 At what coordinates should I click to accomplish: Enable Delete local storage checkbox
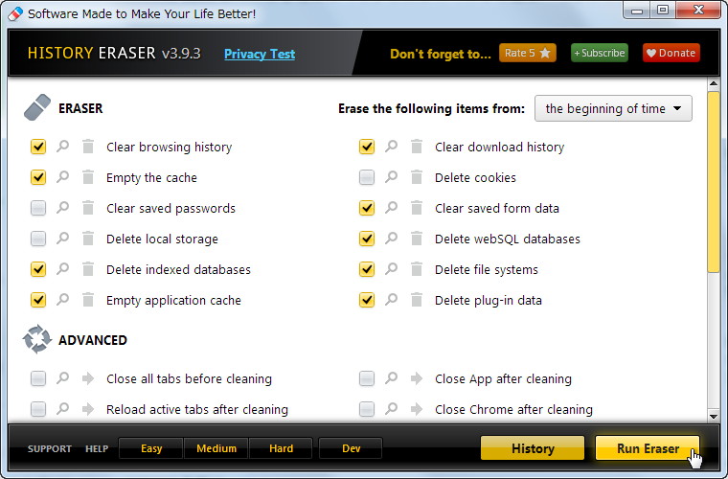[x=38, y=239]
